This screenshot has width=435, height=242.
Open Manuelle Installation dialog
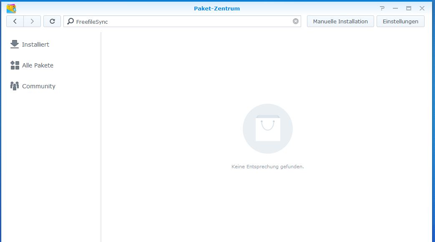[340, 21]
